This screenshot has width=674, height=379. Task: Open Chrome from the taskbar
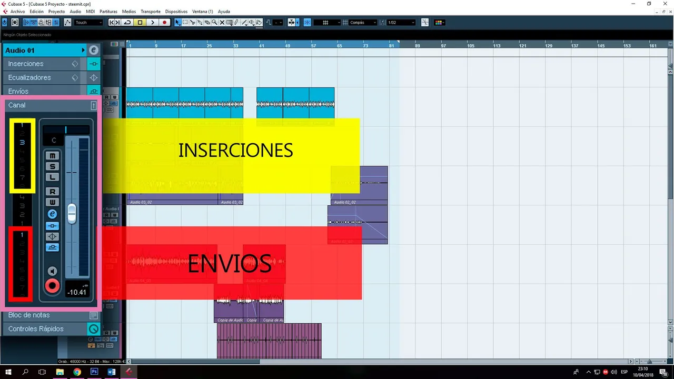coord(77,372)
